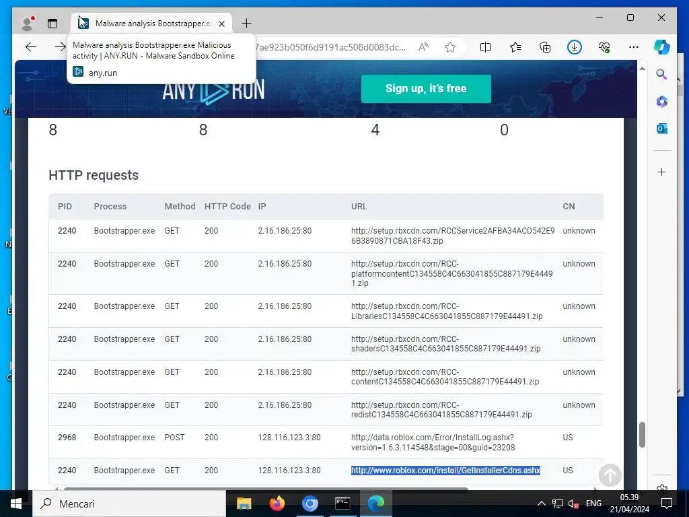Image resolution: width=689 pixels, height=517 pixels.
Task: Click the Read aloud icon
Action: click(423, 47)
